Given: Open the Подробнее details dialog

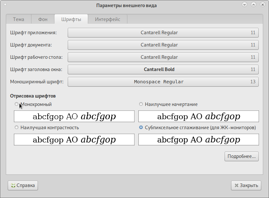Looking at the screenshot, I should point(241,156).
